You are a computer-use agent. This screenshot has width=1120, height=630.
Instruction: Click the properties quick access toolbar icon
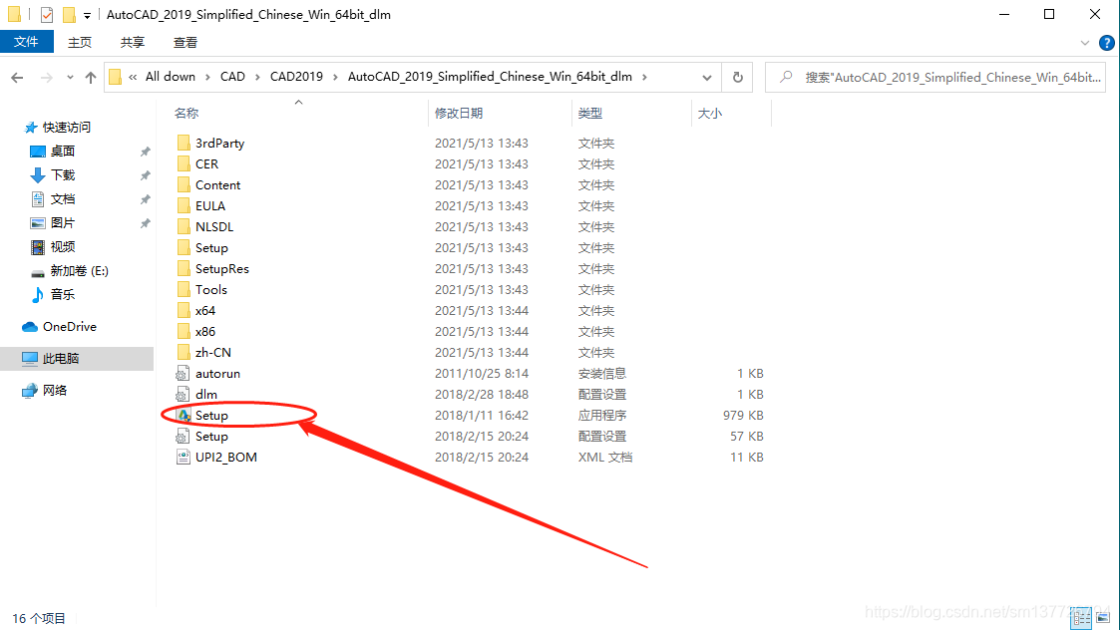47,14
